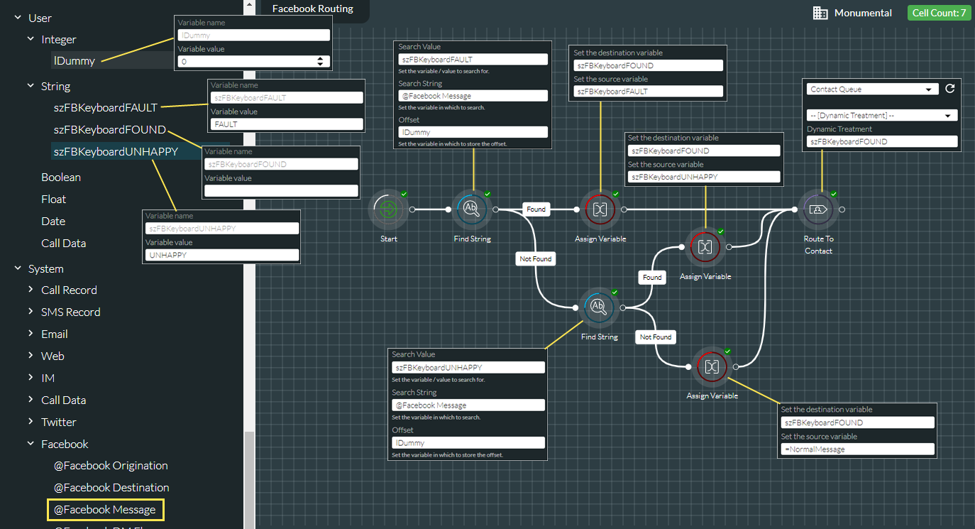This screenshot has width=975, height=529.
Task: Click the Cell Count: 7 badge
Action: (939, 13)
